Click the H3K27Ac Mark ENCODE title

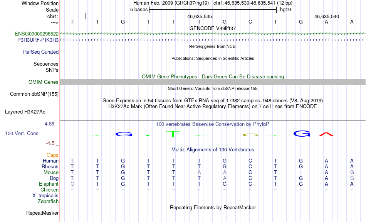pyautogui.click(x=213, y=107)
